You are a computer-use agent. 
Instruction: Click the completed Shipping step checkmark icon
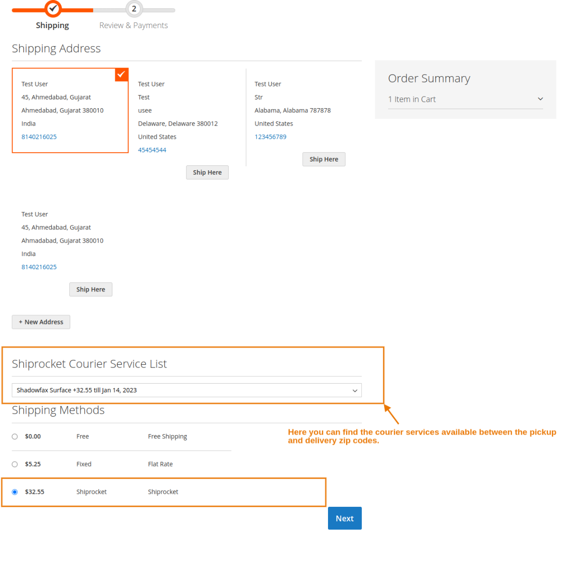coord(53,8)
